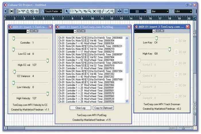Click bar 15 on the timeline ruler
201x134 pixels.
[x=141, y=19]
